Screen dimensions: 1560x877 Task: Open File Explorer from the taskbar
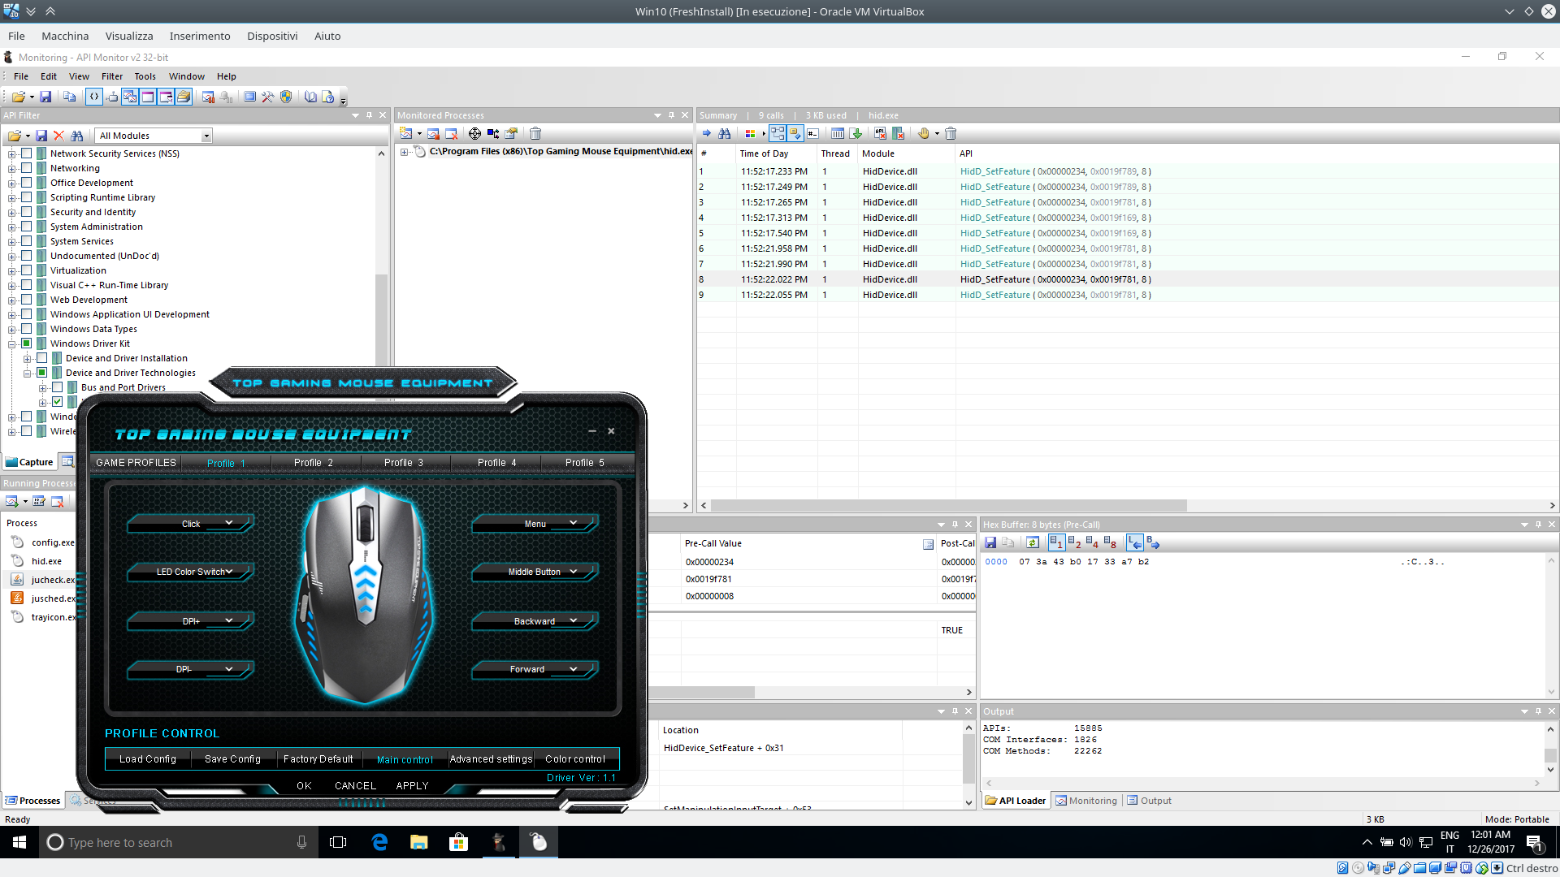[x=418, y=842]
